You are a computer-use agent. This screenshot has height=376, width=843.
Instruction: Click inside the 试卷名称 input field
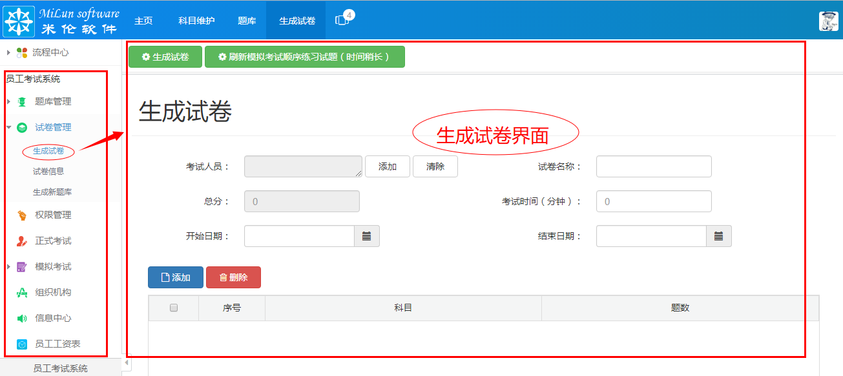point(653,166)
